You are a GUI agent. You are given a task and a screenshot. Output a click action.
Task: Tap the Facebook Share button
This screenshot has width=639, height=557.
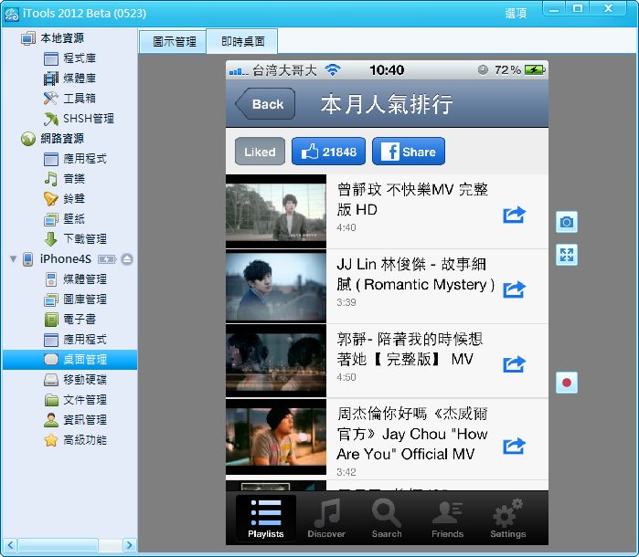(409, 152)
